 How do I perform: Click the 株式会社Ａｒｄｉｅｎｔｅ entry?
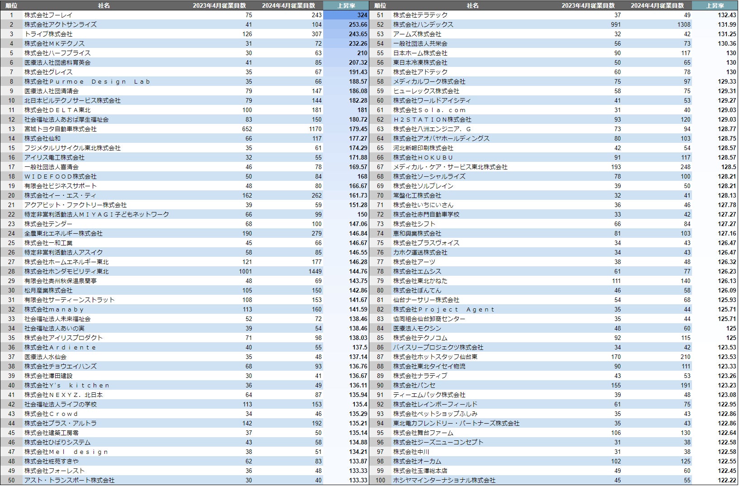click(61, 347)
